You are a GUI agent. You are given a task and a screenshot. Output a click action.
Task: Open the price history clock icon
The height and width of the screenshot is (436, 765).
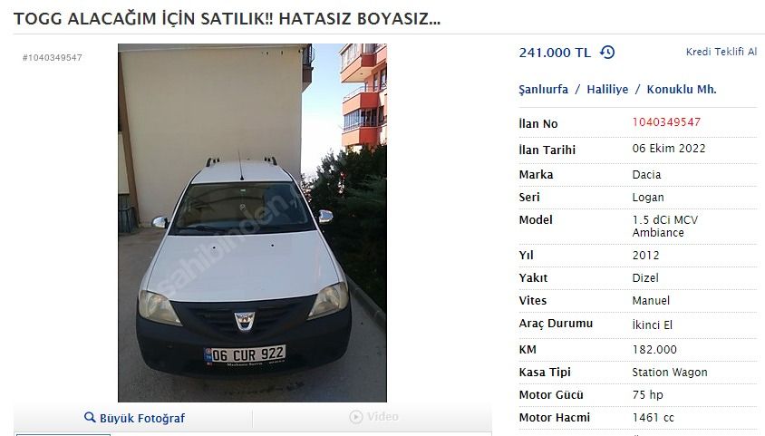point(607,53)
